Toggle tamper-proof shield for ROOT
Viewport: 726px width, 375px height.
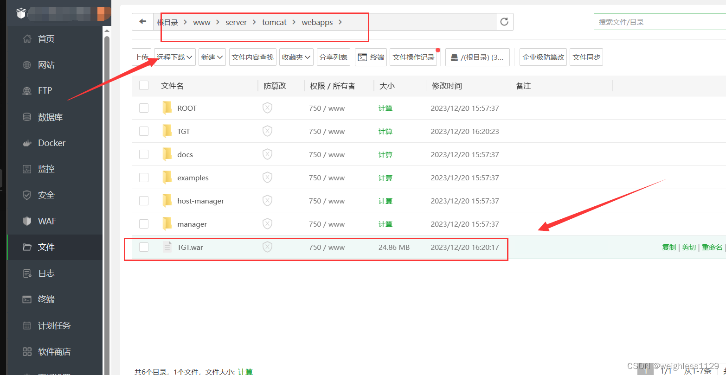point(267,108)
